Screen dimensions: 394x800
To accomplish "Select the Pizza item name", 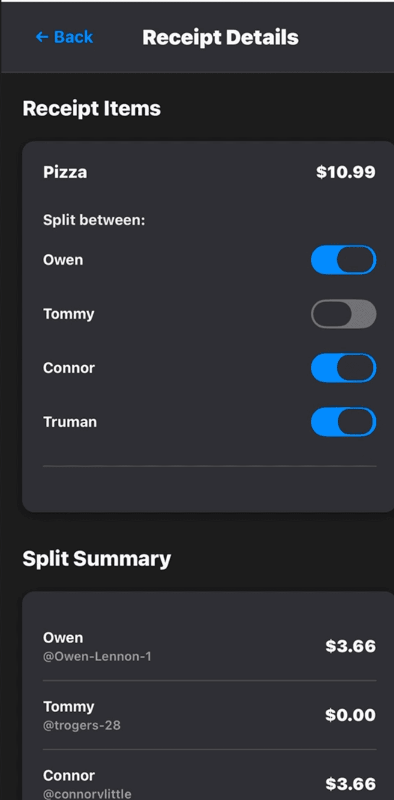I will point(65,172).
